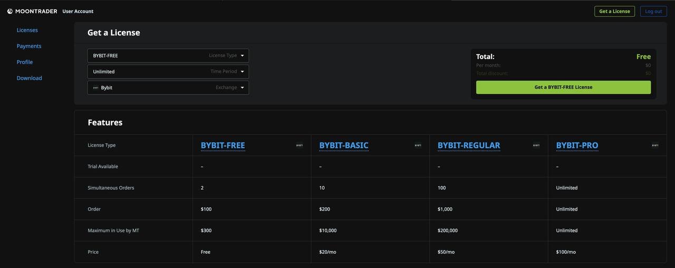Click the License Type row label
Image resolution: width=675 pixels, height=268 pixels.
click(x=102, y=145)
